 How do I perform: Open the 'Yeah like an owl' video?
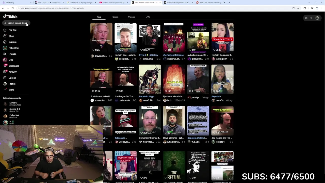(x=174, y=79)
